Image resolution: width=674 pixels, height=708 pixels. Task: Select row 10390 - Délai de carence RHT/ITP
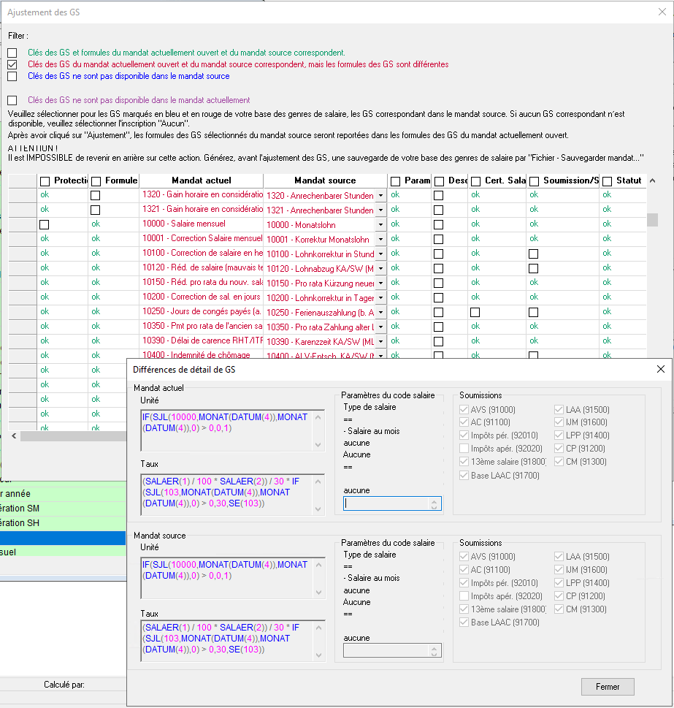coord(202,340)
